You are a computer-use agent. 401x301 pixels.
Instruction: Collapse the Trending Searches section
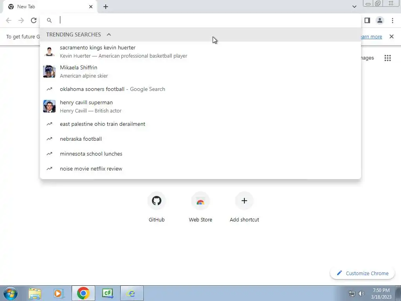click(x=109, y=34)
